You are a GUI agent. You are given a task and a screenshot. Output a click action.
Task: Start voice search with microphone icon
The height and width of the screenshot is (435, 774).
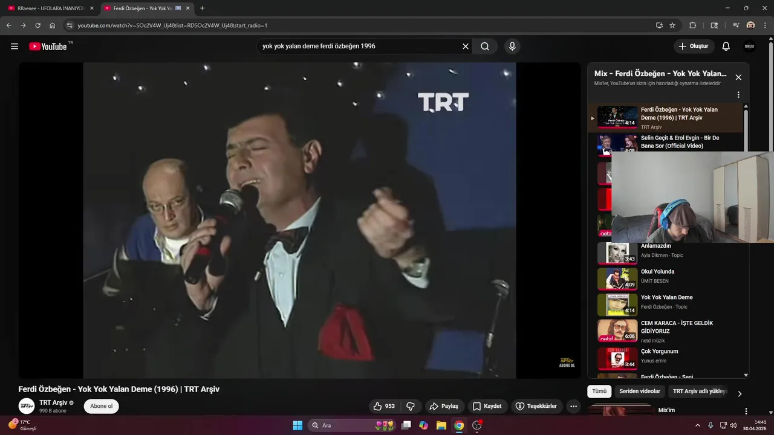pyautogui.click(x=512, y=47)
